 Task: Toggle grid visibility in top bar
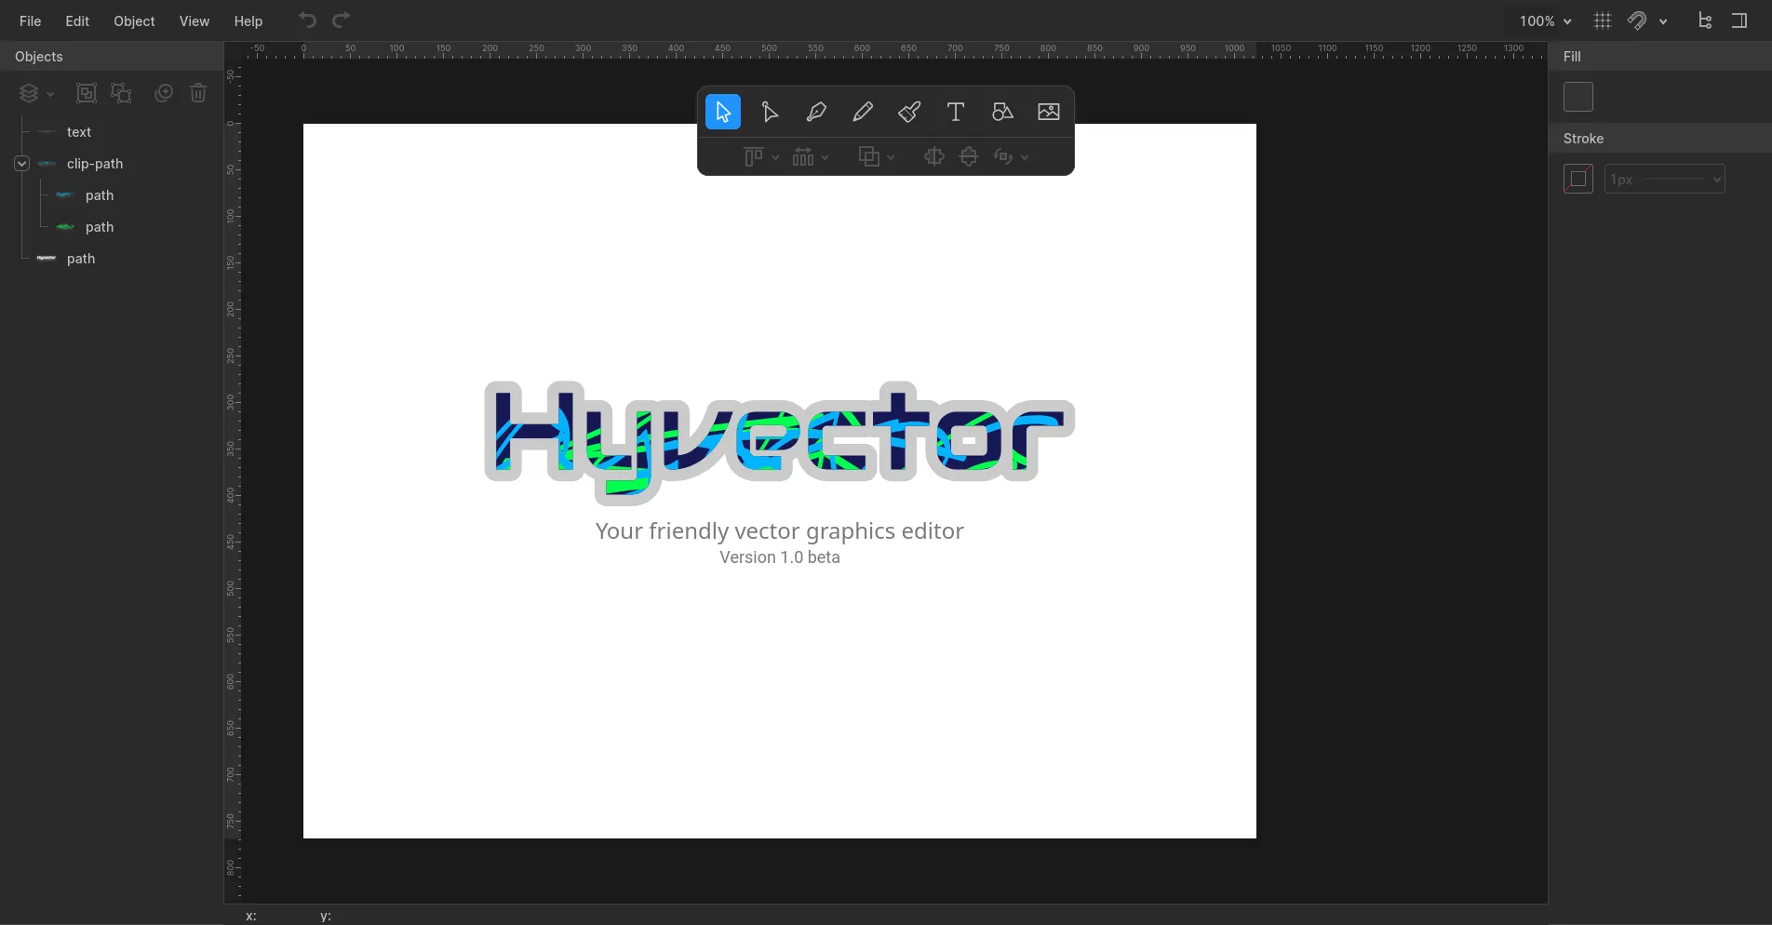[x=1602, y=20]
